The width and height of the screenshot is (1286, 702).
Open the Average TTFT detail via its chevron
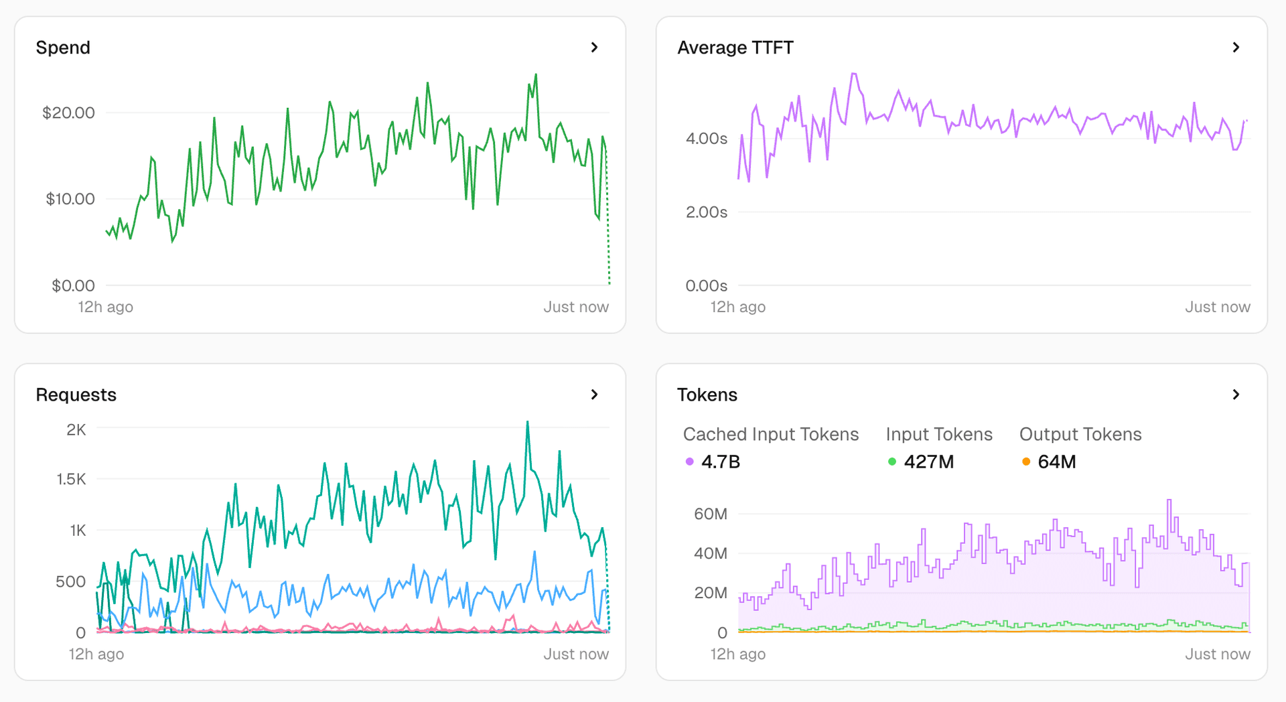pos(1237,47)
